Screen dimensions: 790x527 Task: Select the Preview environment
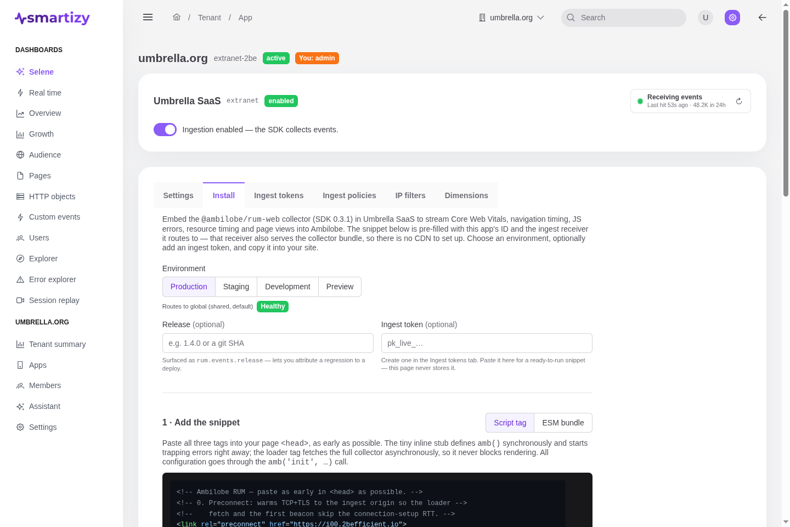coord(340,287)
